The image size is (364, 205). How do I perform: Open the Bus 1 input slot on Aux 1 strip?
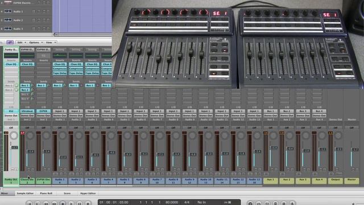tap(271, 111)
